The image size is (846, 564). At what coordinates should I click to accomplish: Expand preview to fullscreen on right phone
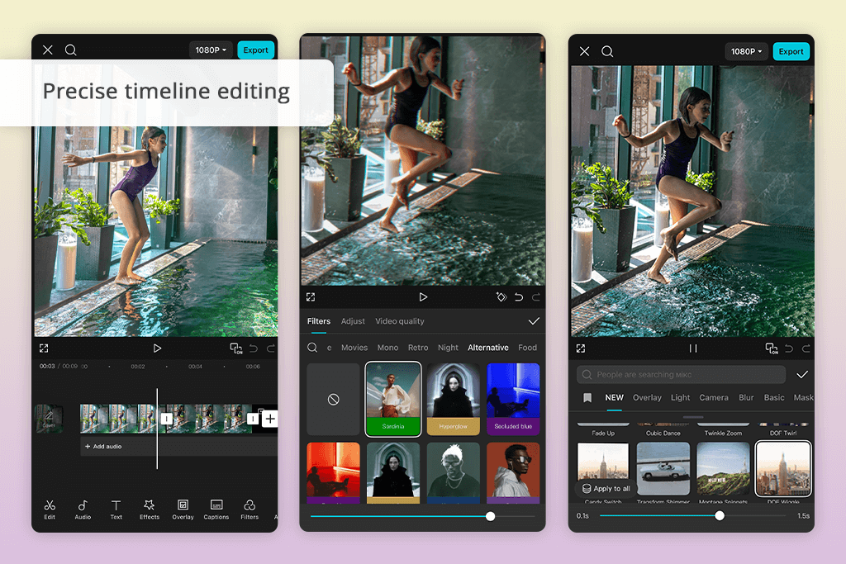point(581,348)
